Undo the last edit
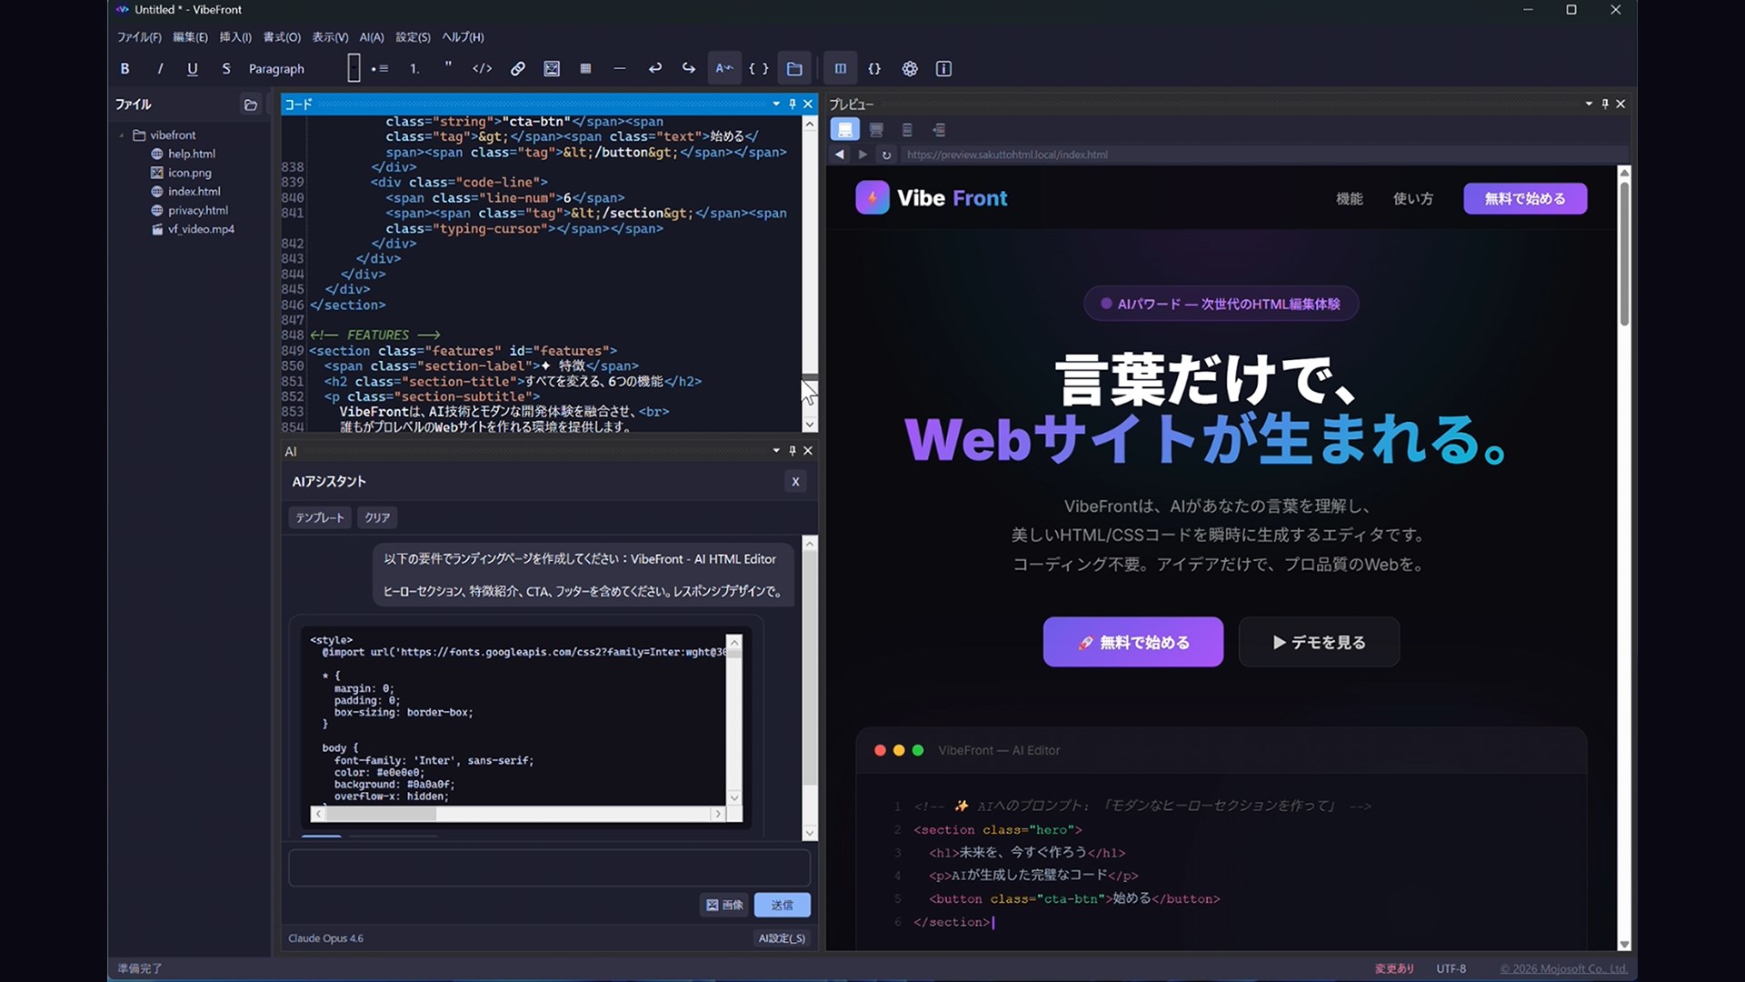This screenshot has height=982, width=1745. click(x=654, y=69)
